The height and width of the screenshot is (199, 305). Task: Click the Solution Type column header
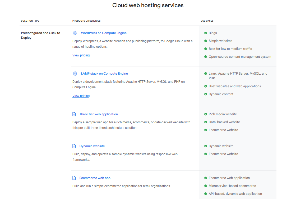(x=30, y=21)
